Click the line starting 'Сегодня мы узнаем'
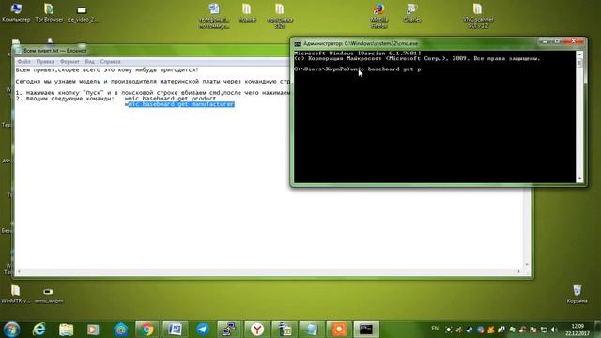 pyautogui.click(x=152, y=82)
